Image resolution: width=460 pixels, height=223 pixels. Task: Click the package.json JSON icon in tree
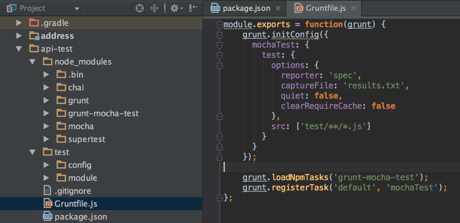point(48,217)
